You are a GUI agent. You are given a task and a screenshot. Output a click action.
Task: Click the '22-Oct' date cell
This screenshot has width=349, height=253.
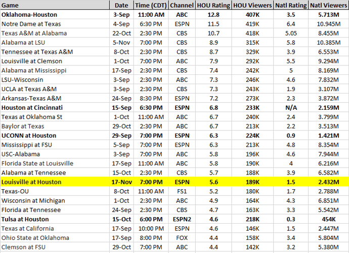point(121,33)
